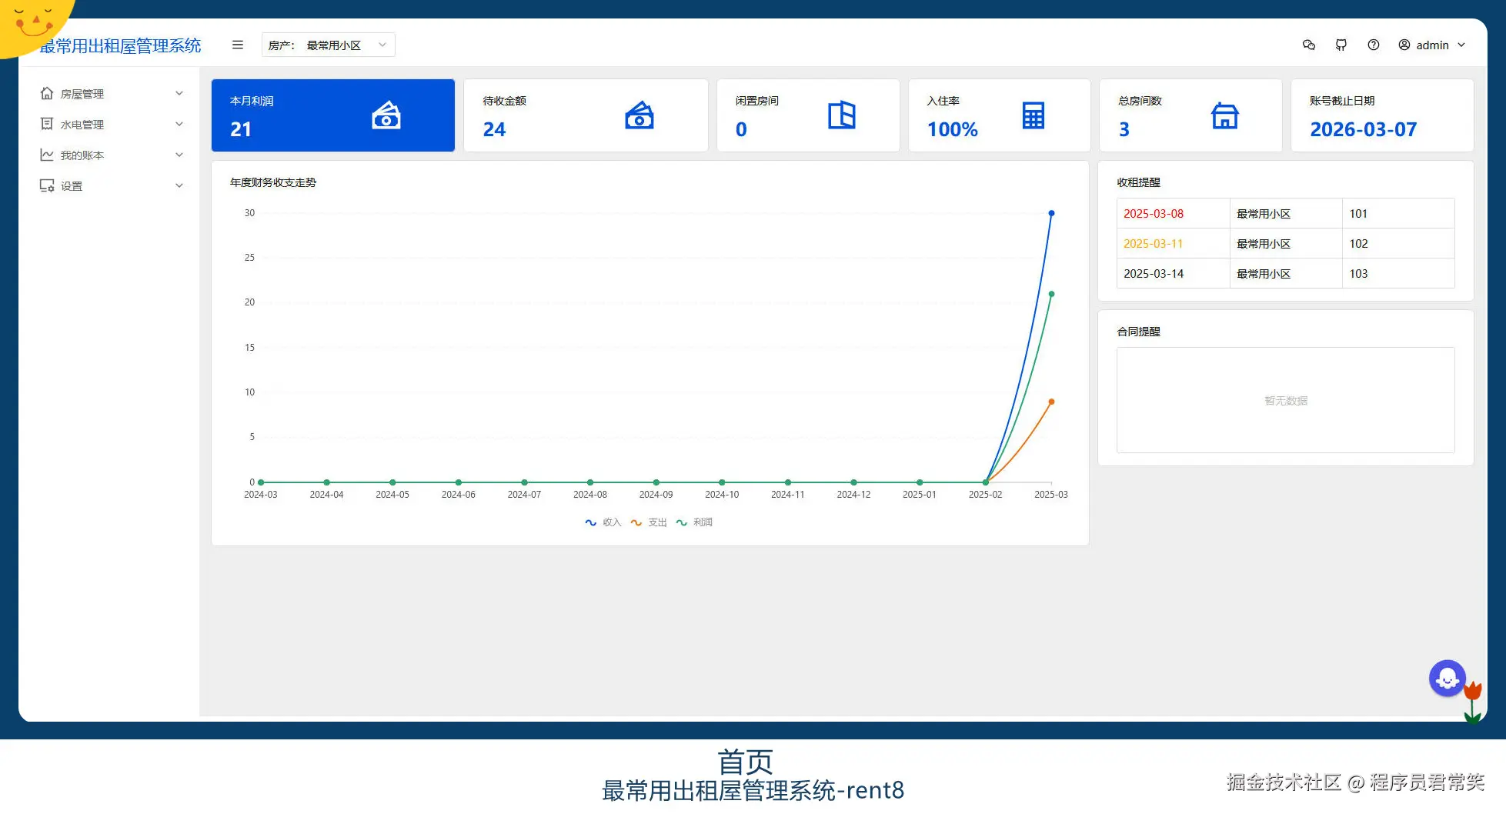Click the 总房间数 card label
This screenshot has height=814, width=1506.
1140,101
